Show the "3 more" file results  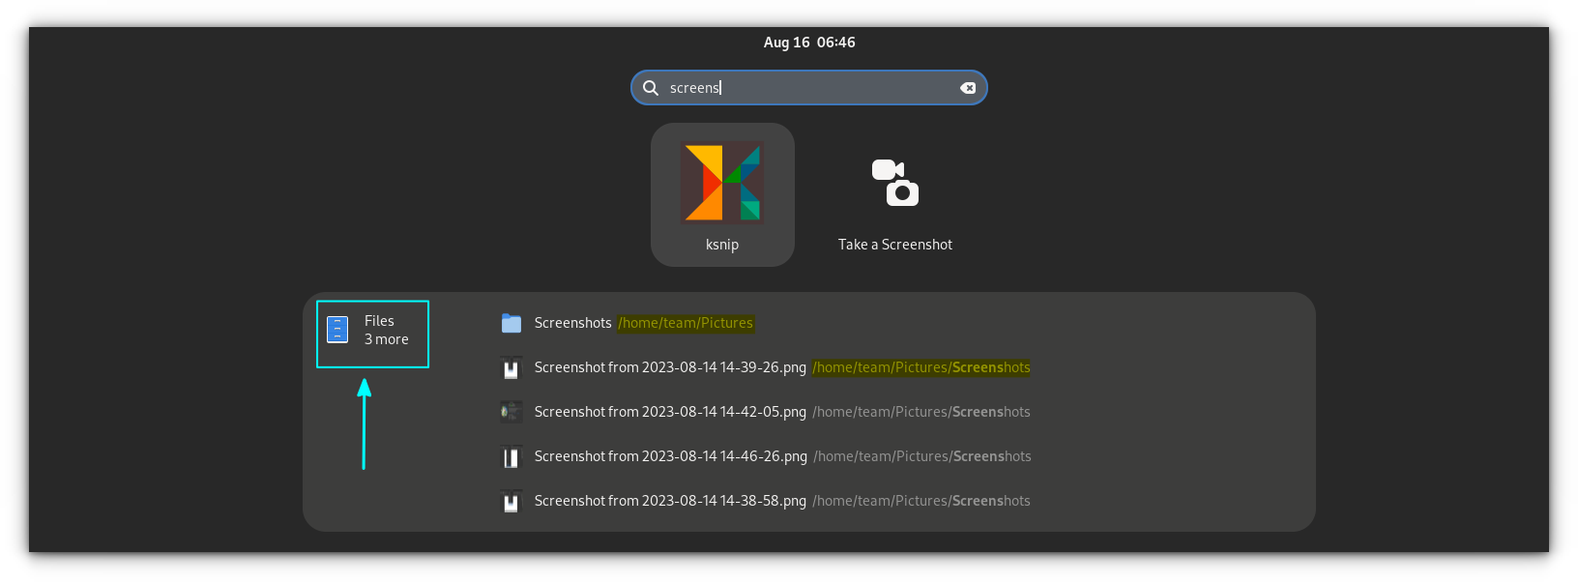click(386, 339)
